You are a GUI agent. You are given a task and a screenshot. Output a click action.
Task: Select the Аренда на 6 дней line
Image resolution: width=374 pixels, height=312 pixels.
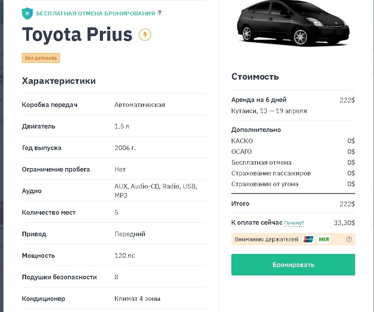tap(259, 100)
